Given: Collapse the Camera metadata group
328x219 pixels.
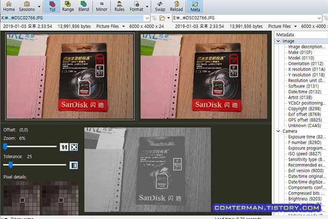Looking at the screenshot, I should (278, 131).
